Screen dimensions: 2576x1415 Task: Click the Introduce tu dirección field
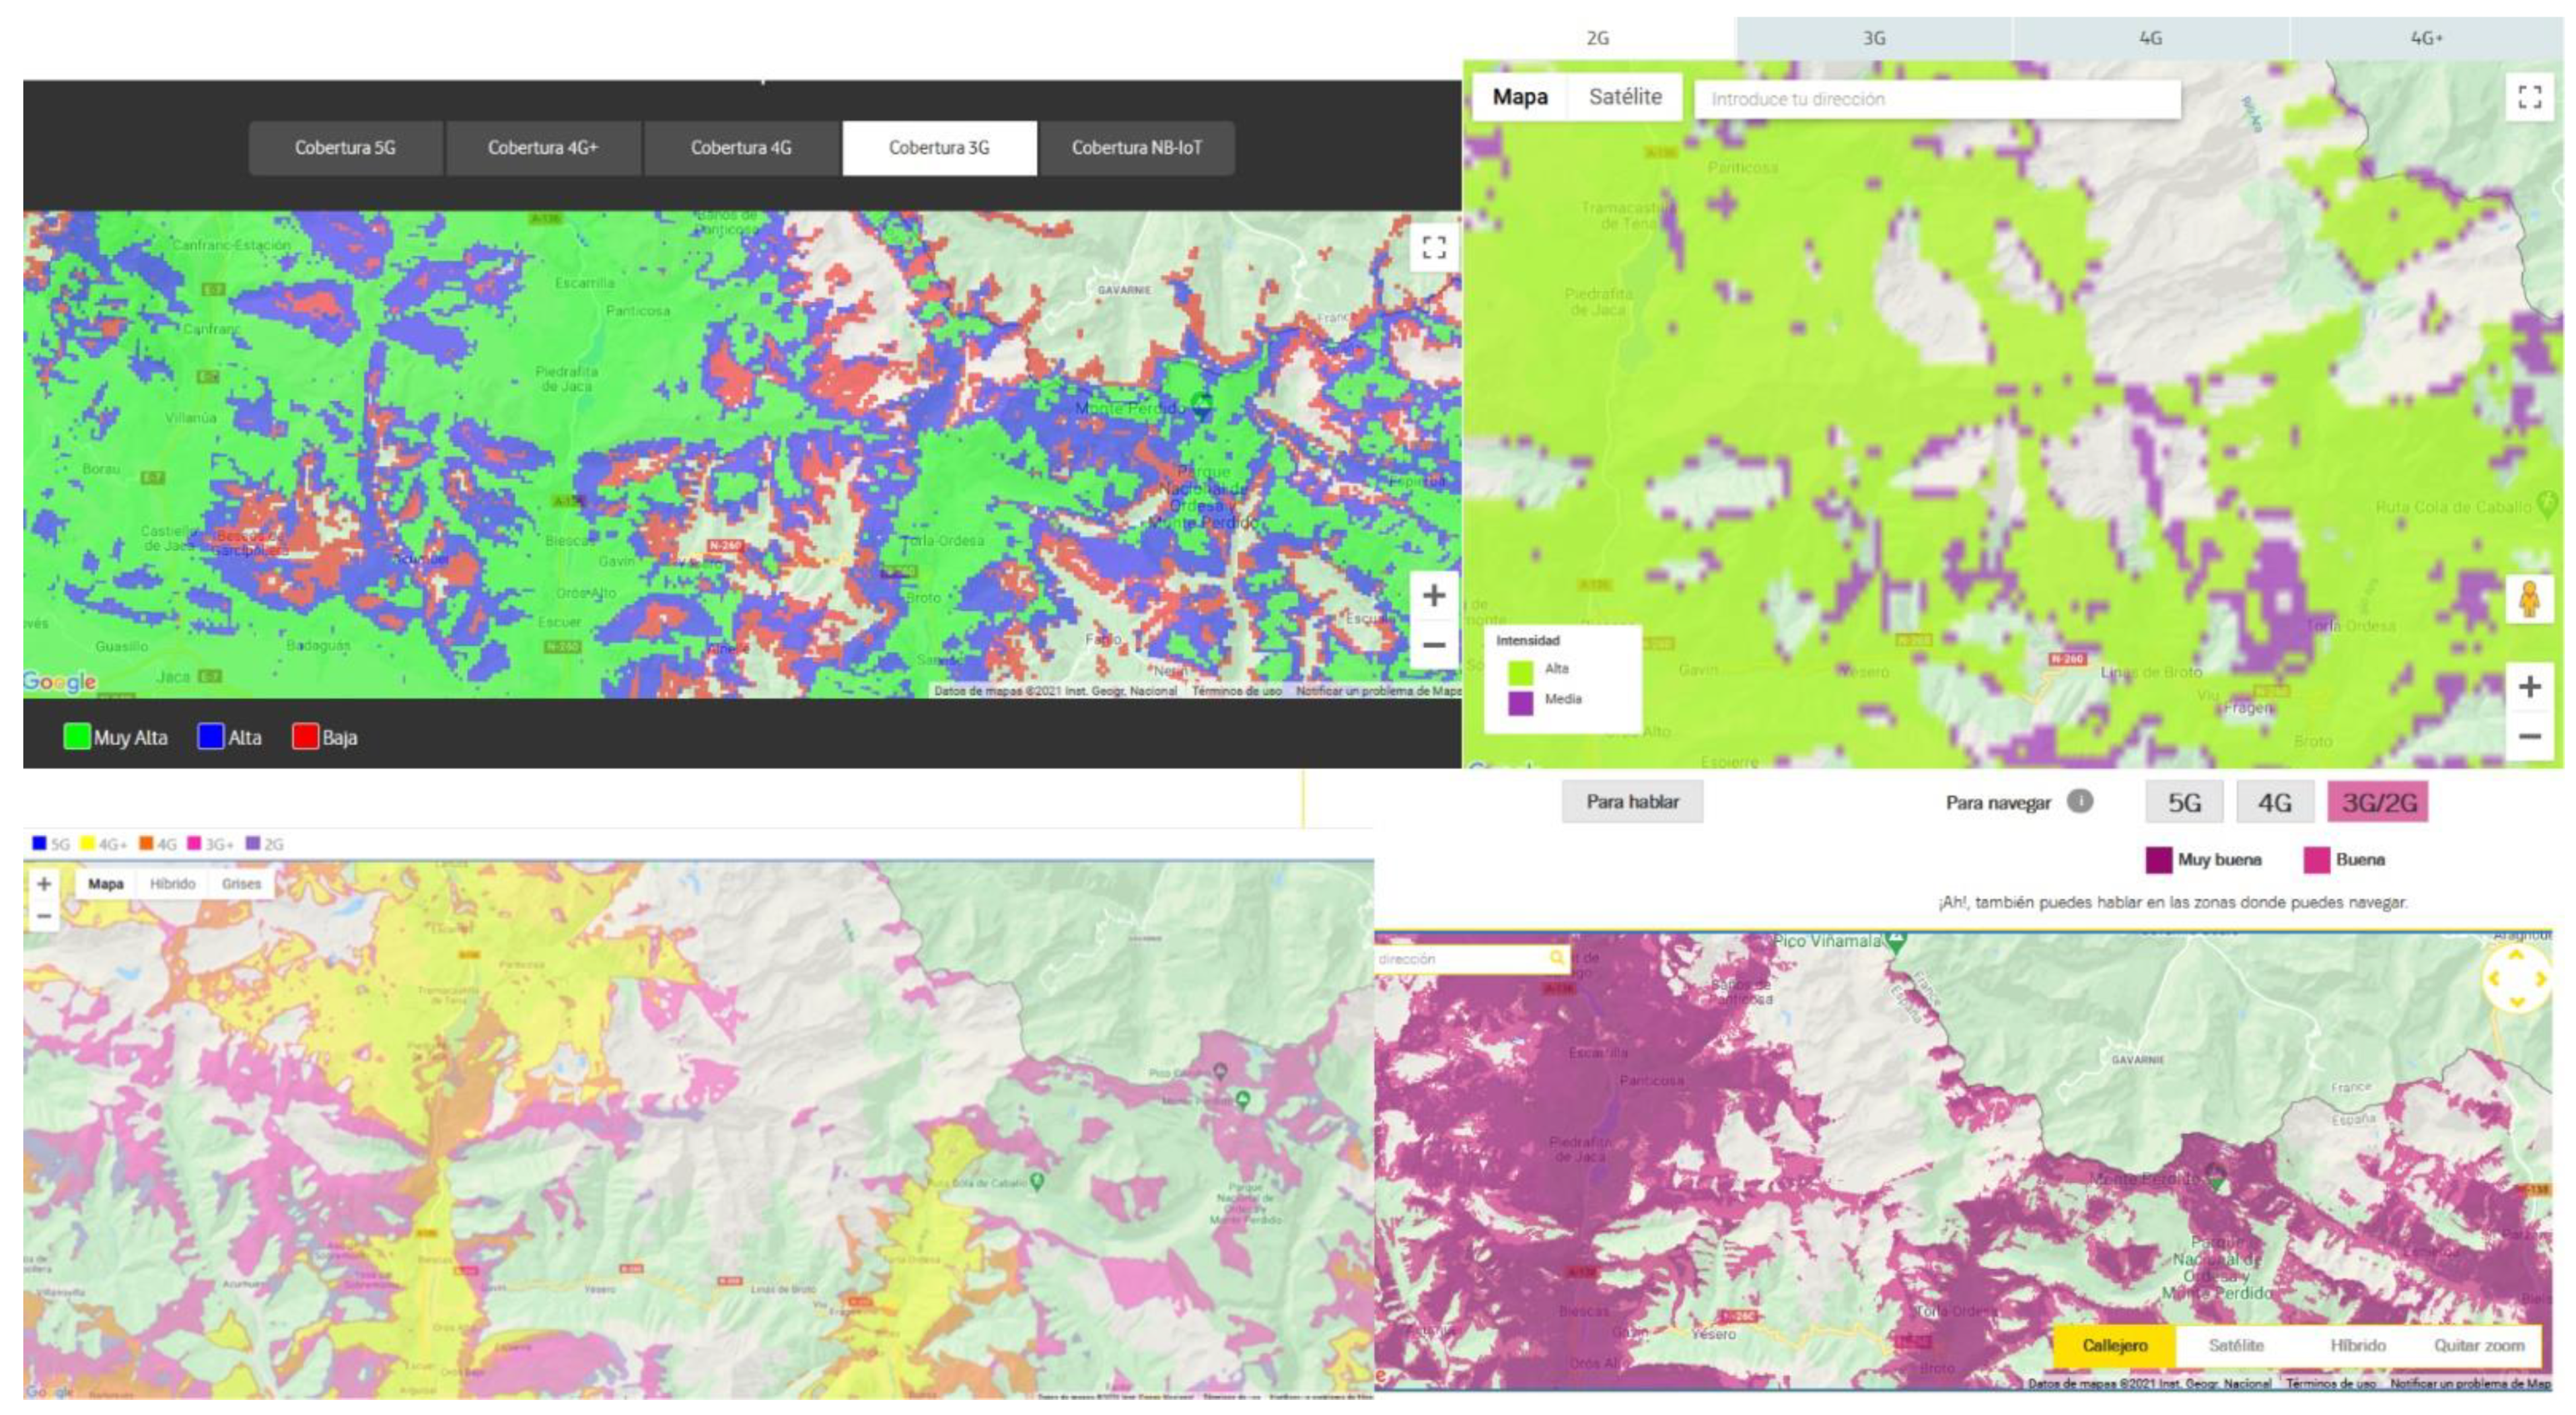click(x=1936, y=99)
